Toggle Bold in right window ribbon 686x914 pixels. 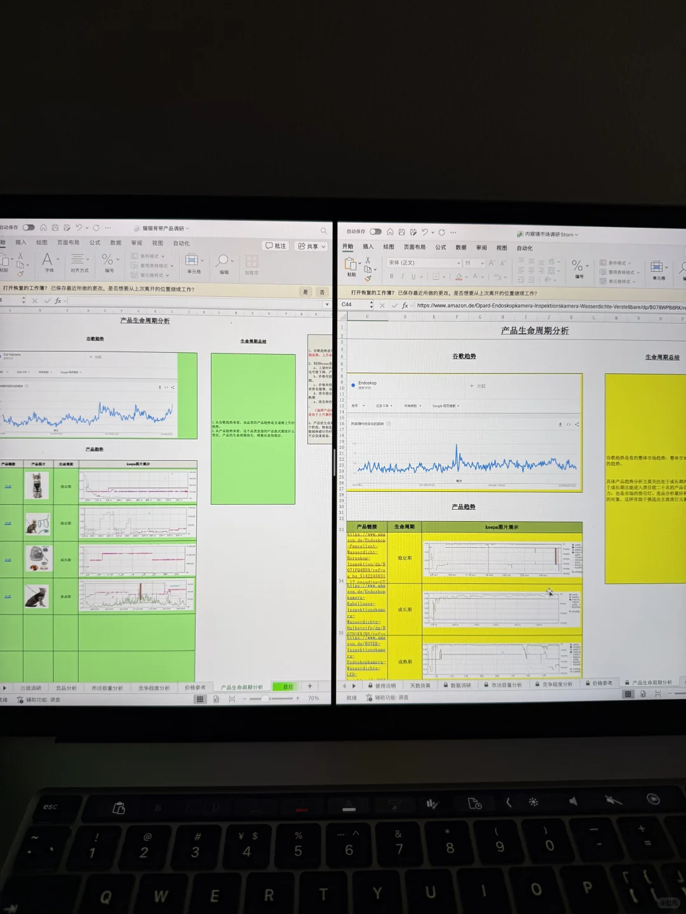(392, 277)
